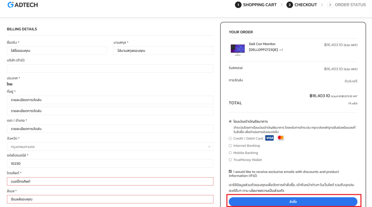Click step 2 circle for Checkout
Viewport: 372px width, 207px height.
coord(290,5)
